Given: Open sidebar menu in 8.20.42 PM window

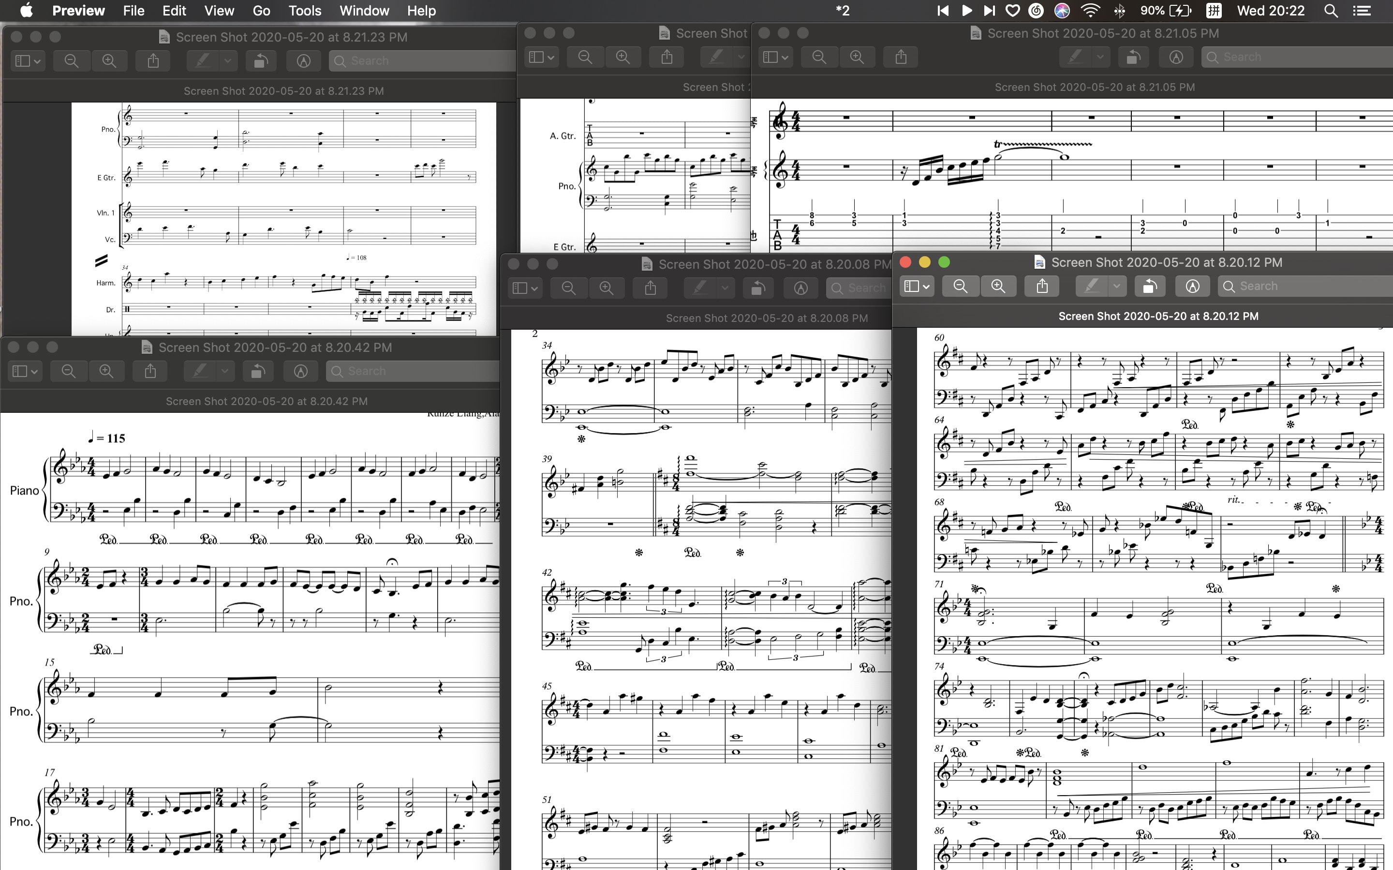Looking at the screenshot, I should (25, 371).
